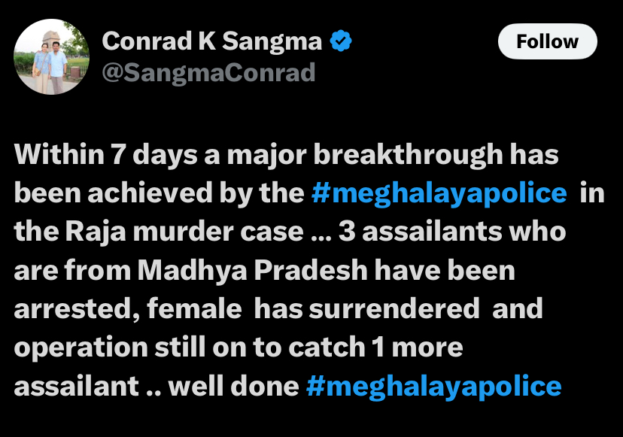Click the words 'have been' in tweet
The image size is (623, 437).
pyautogui.click(x=445, y=271)
